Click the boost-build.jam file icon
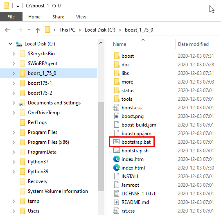Viewport: 221px width, 215px height. 117,125
